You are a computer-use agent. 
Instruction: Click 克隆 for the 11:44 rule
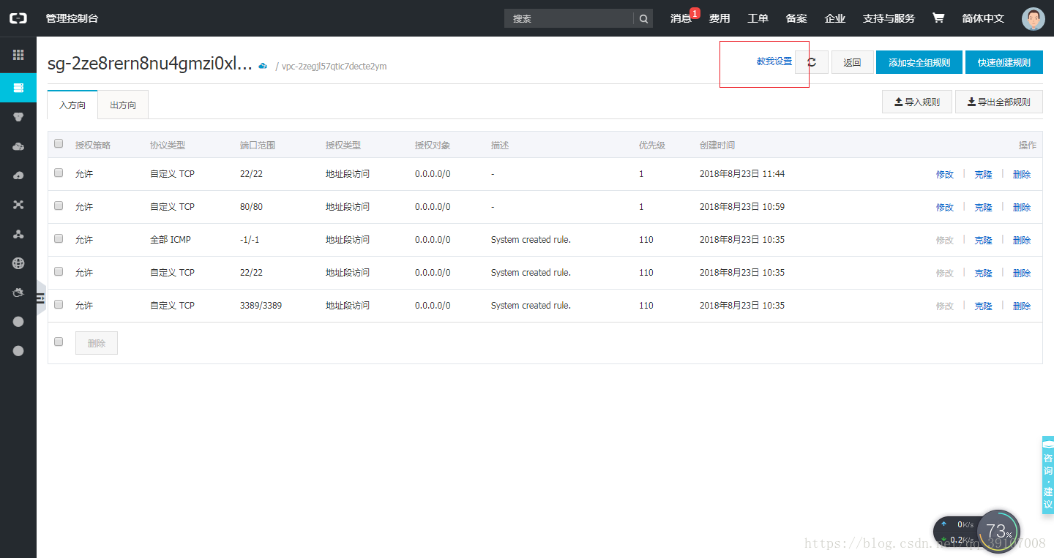983,175
